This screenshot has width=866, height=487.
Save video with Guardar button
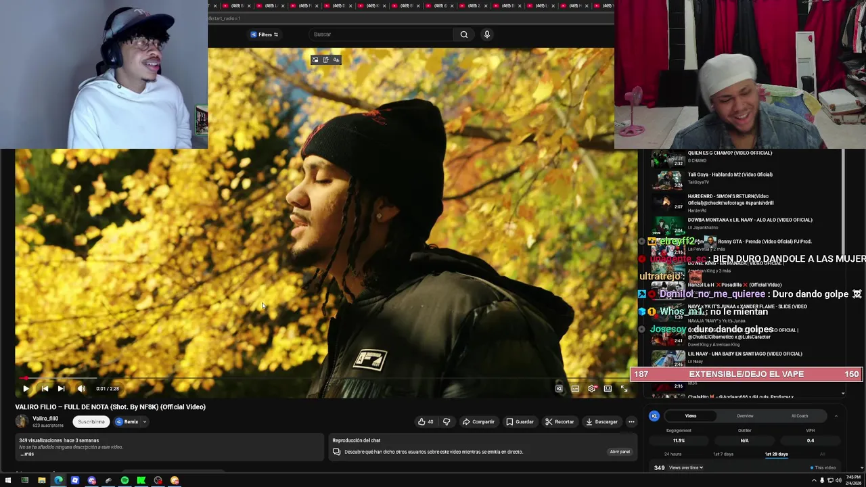click(x=520, y=421)
